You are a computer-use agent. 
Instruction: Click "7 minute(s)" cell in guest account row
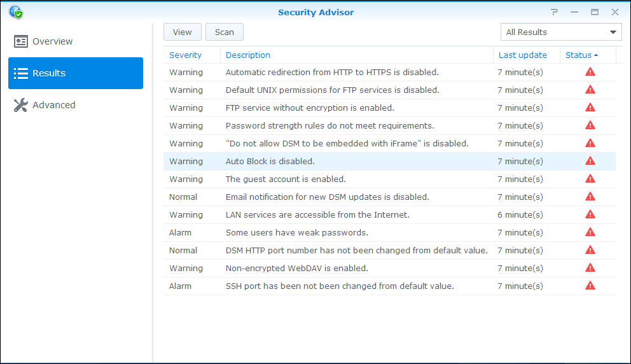(x=520, y=179)
